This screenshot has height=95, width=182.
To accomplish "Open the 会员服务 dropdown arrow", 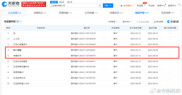I will pyautogui.click(x=133, y=6).
